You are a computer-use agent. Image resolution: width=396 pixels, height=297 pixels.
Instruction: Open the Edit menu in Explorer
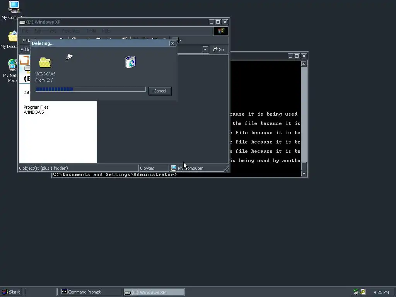[38, 31]
